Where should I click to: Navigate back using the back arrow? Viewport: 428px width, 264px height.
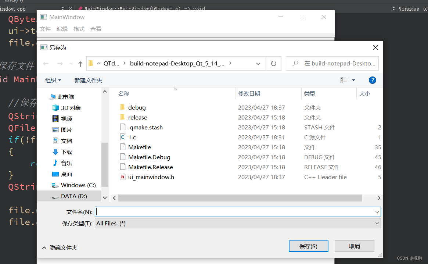[x=46, y=63]
